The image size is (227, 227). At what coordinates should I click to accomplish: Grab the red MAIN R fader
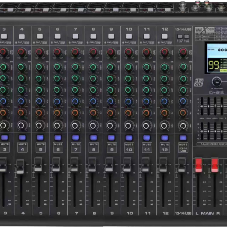[215, 165]
